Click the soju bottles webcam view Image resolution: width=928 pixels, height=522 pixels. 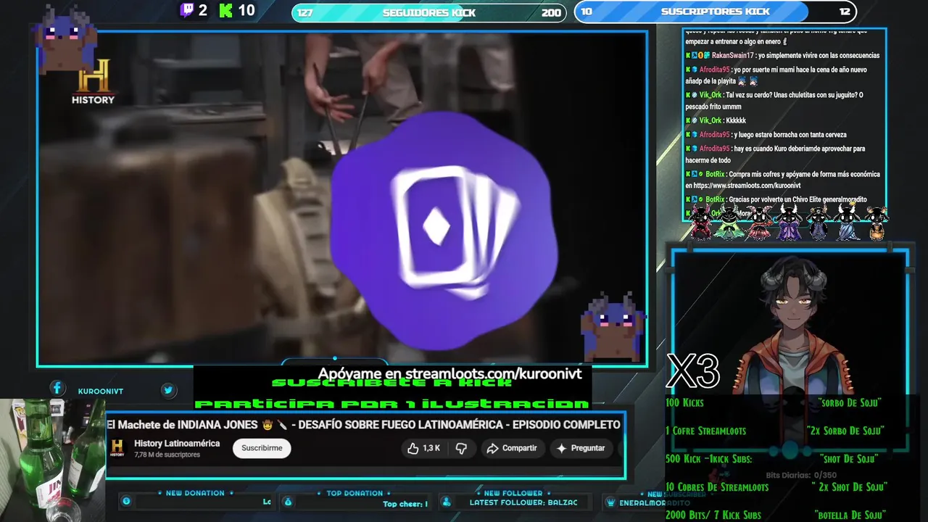[52, 460]
